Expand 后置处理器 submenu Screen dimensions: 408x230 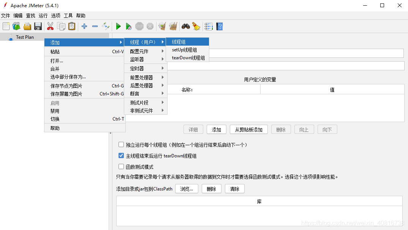point(146,86)
